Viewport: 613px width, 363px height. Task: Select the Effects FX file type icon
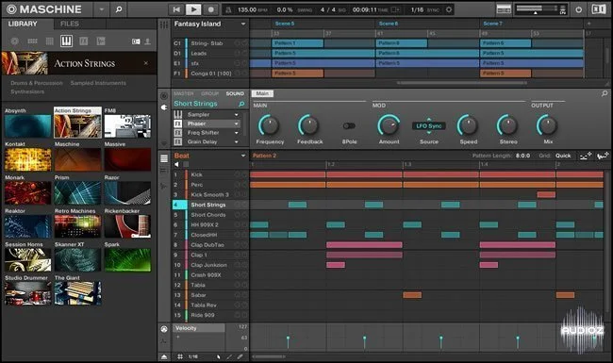point(84,41)
